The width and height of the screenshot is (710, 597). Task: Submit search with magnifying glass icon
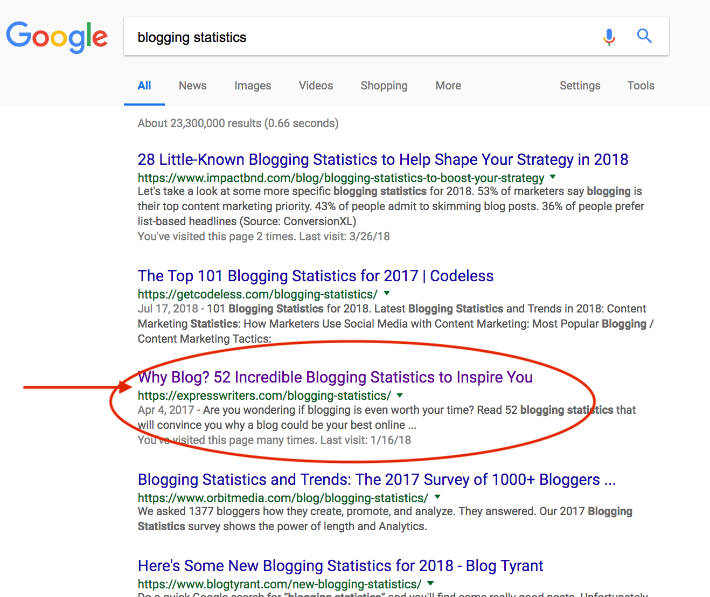[x=644, y=36]
